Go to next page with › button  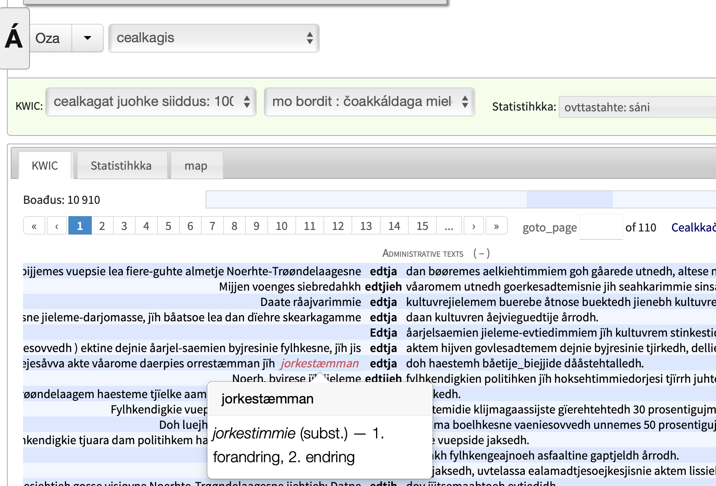(474, 226)
